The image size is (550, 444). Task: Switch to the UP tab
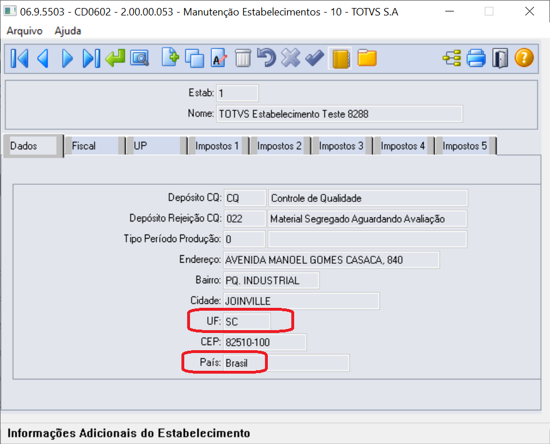coord(156,146)
